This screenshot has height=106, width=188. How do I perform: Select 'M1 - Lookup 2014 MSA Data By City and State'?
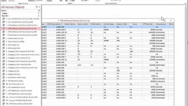coord(21,97)
